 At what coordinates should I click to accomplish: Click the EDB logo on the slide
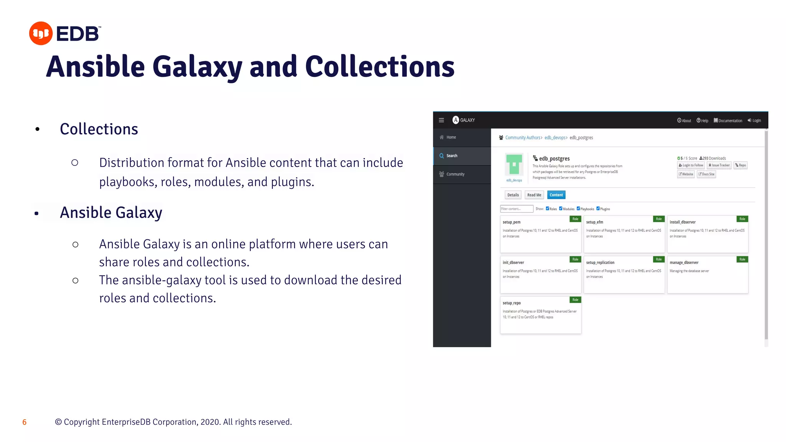click(65, 33)
